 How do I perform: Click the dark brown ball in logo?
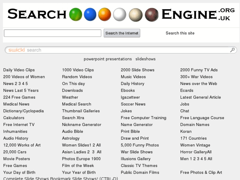click(152, 15)
